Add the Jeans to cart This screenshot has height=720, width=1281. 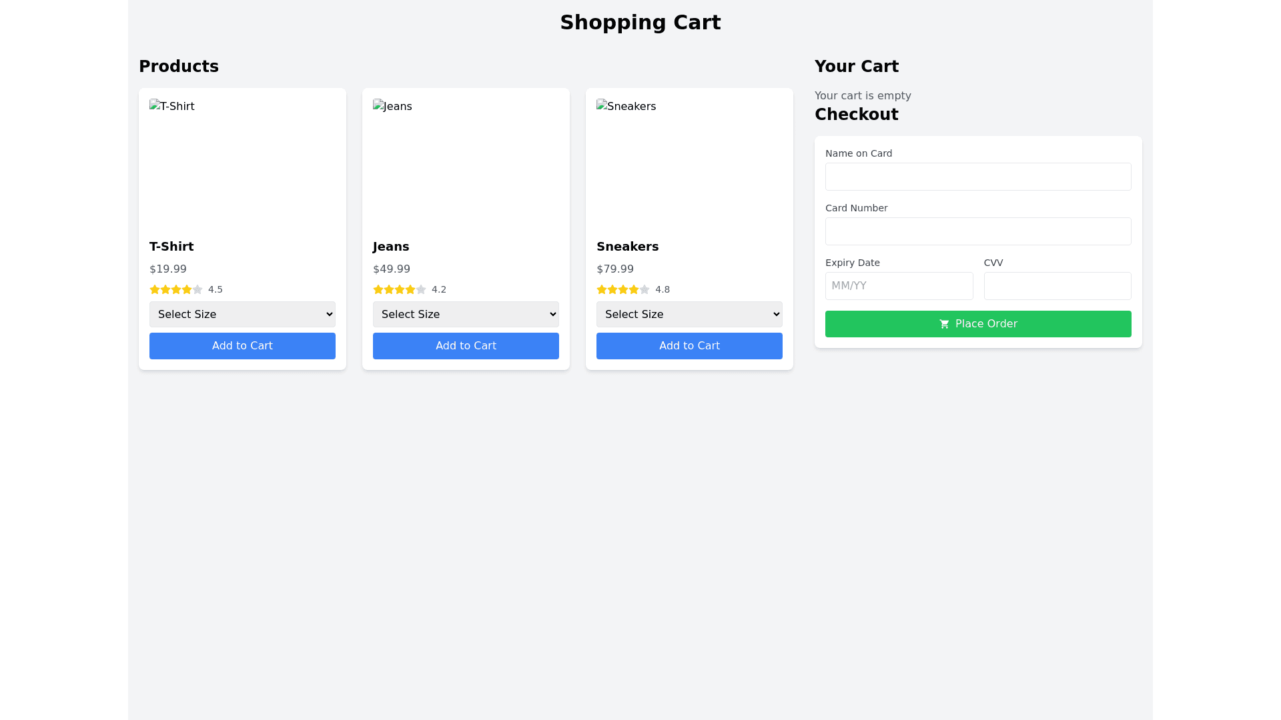[466, 346]
